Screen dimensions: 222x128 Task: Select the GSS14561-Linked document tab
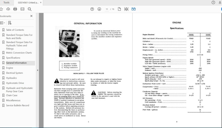[x=28, y=3]
